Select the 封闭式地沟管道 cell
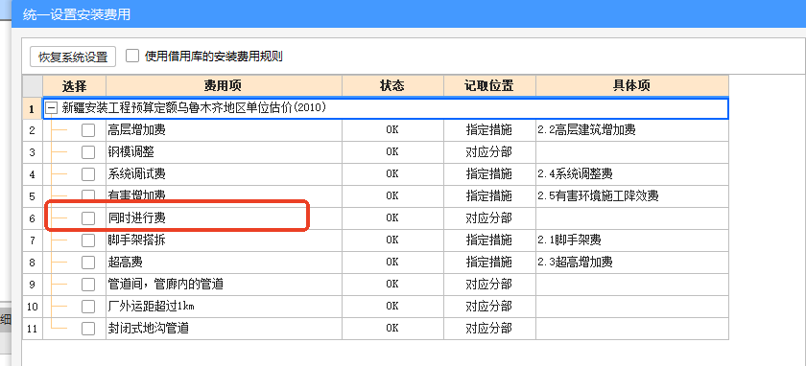Screen dimensions: 806x366 coord(225,329)
